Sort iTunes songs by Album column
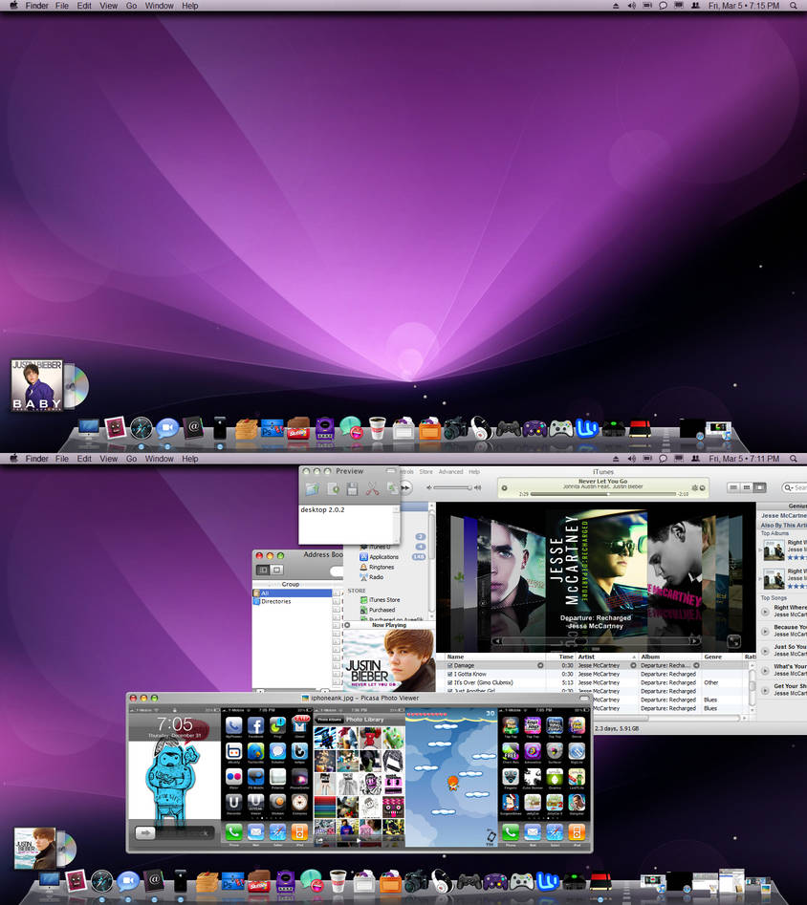The width and height of the screenshot is (807, 905). click(x=669, y=657)
